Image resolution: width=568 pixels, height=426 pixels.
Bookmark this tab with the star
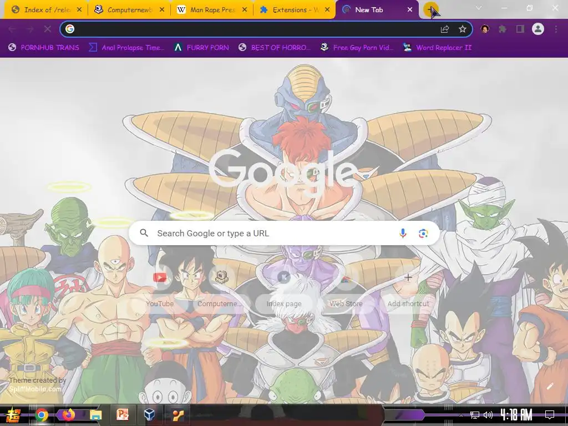pos(463,29)
